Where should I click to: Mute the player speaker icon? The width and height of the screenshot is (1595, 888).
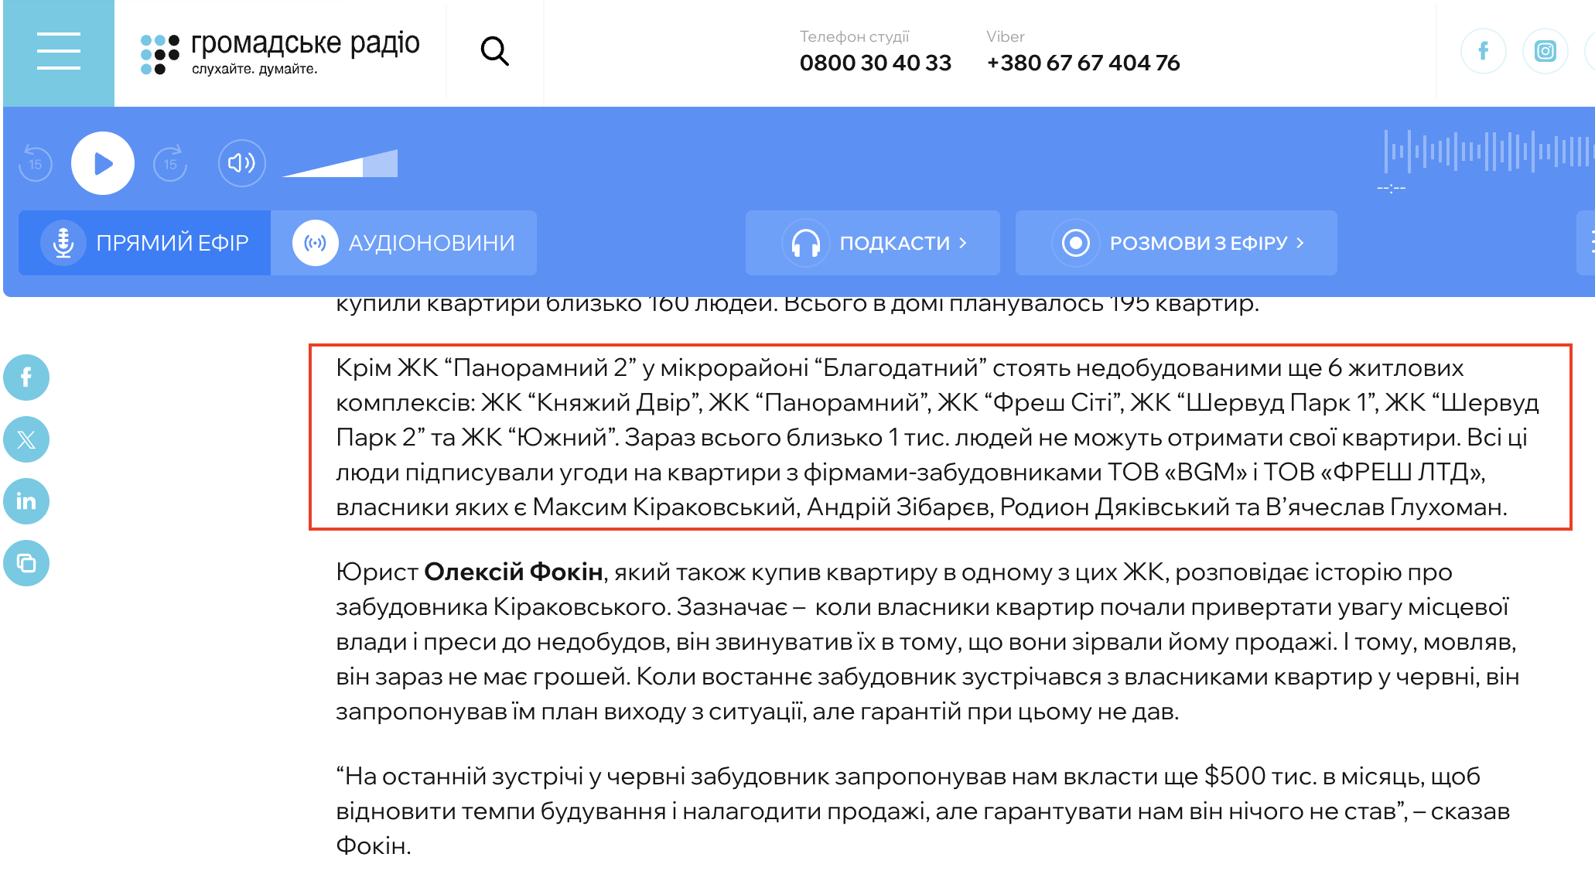(242, 163)
